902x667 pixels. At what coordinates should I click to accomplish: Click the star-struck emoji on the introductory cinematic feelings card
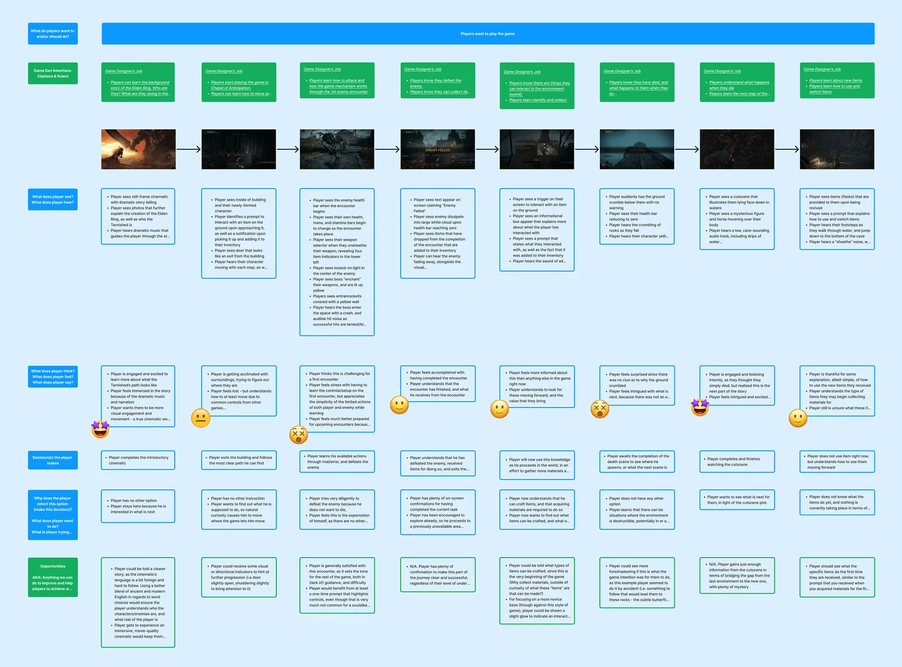coord(100,429)
